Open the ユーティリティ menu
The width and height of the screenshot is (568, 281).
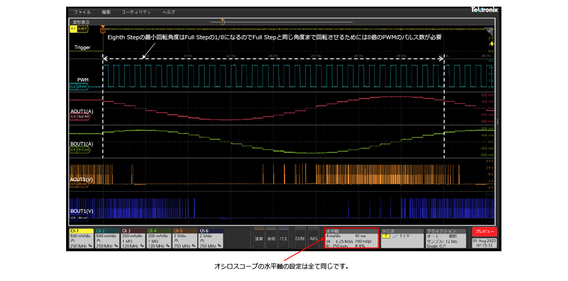(x=136, y=12)
